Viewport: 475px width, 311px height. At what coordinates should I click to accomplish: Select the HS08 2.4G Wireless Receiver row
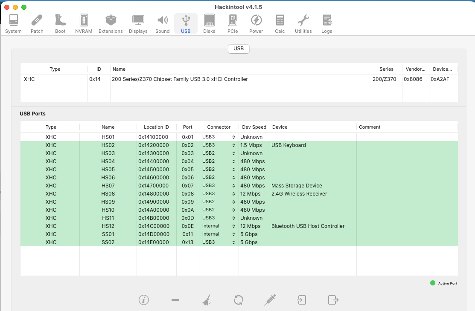[x=239, y=194]
